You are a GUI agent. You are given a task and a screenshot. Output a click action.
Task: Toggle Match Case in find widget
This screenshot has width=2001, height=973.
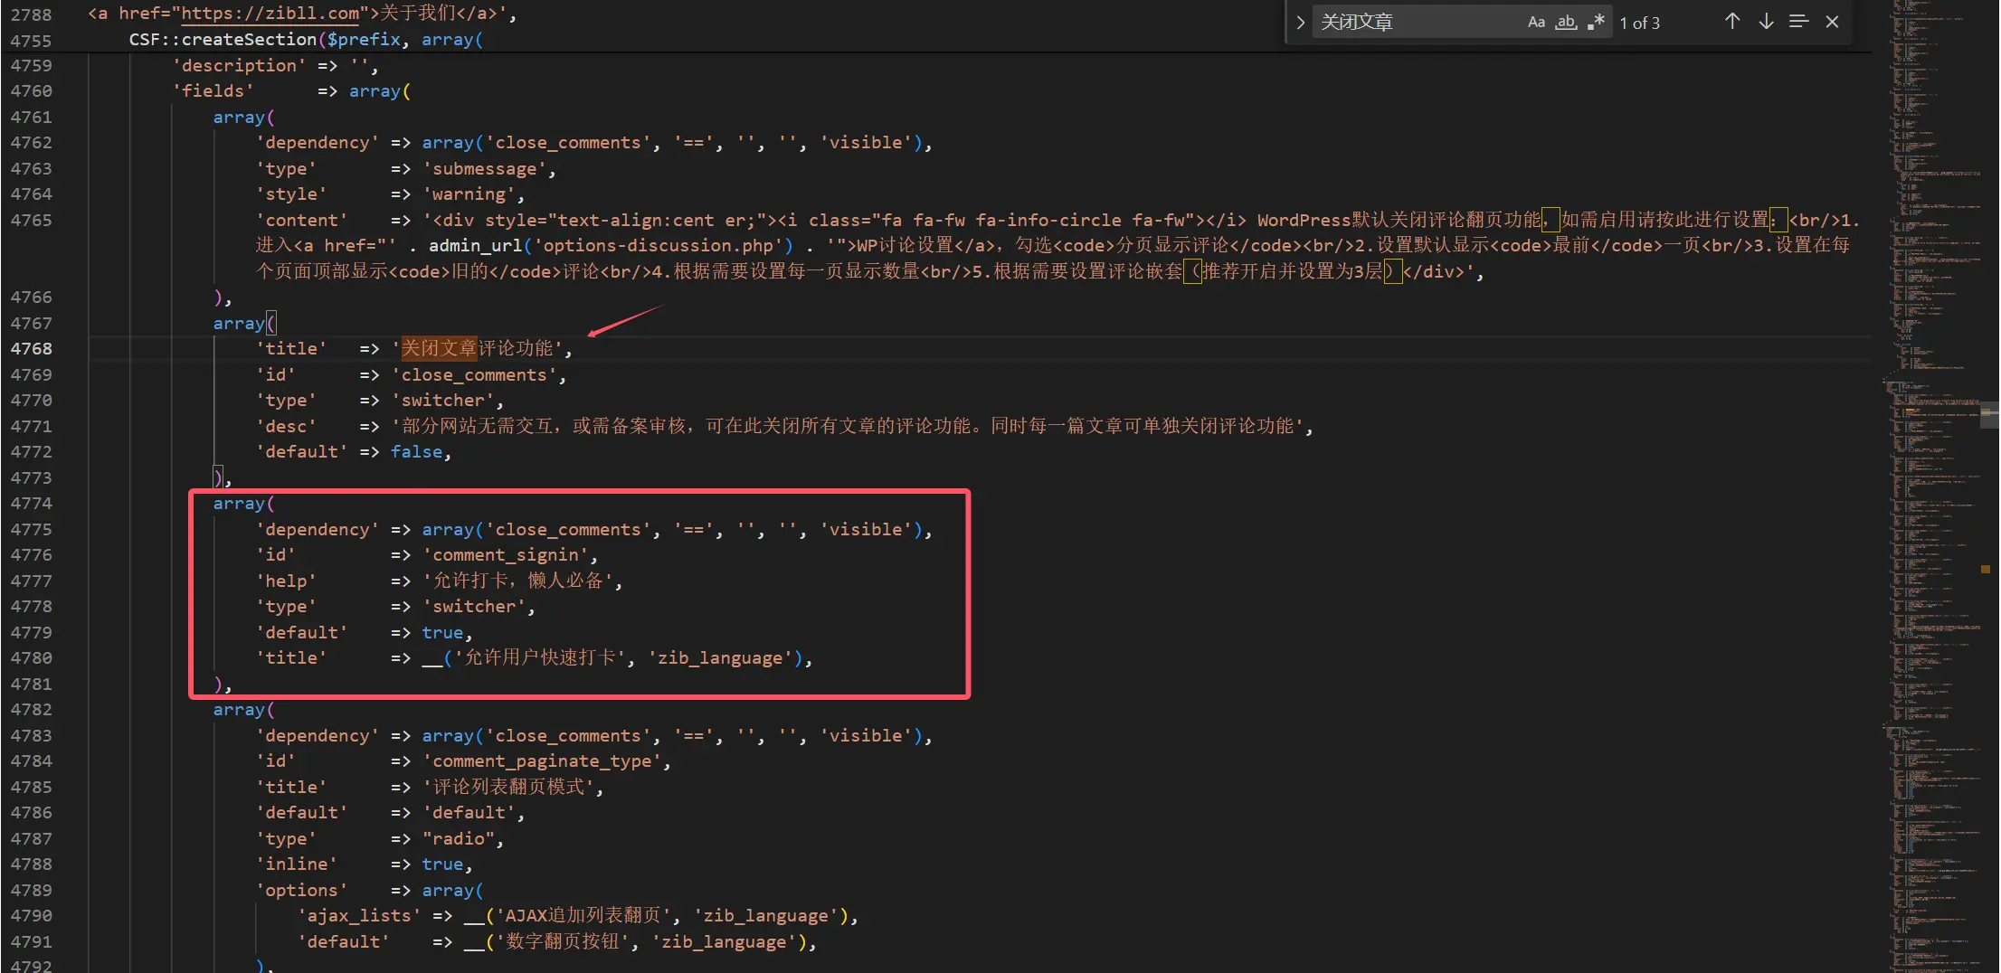[1535, 23]
